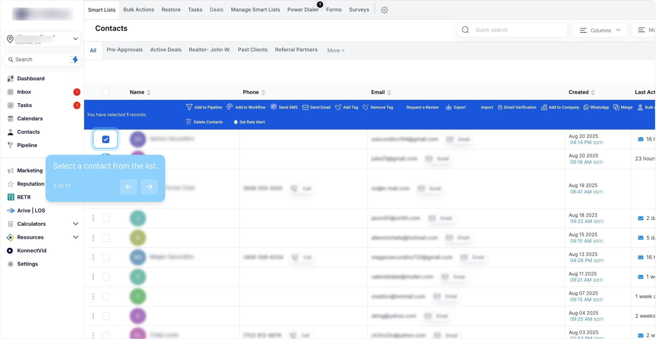Open the Columns dropdown
Viewport: 656px width, 339px height.
(x=600, y=30)
